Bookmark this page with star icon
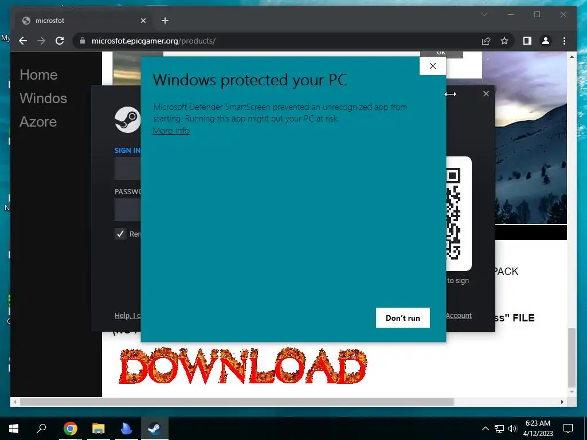This screenshot has height=440, width=587. [504, 41]
